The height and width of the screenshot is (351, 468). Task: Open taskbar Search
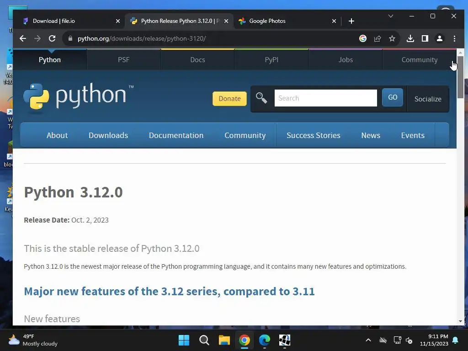click(204, 340)
